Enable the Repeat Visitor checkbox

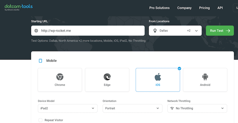[40, 120]
